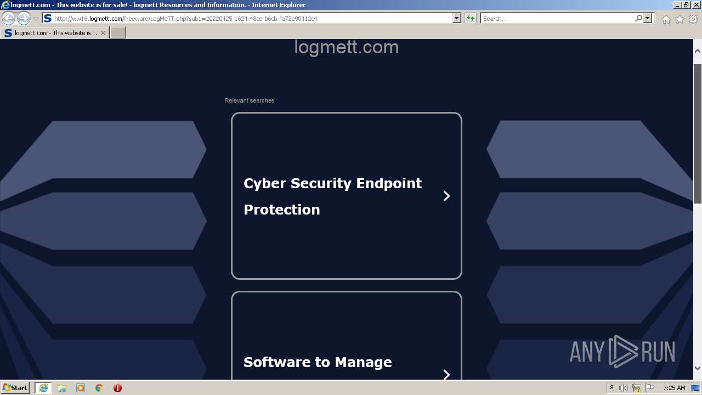Close the logmett.com tab
This screenshot has width=702, height=395.
[103, 33]
